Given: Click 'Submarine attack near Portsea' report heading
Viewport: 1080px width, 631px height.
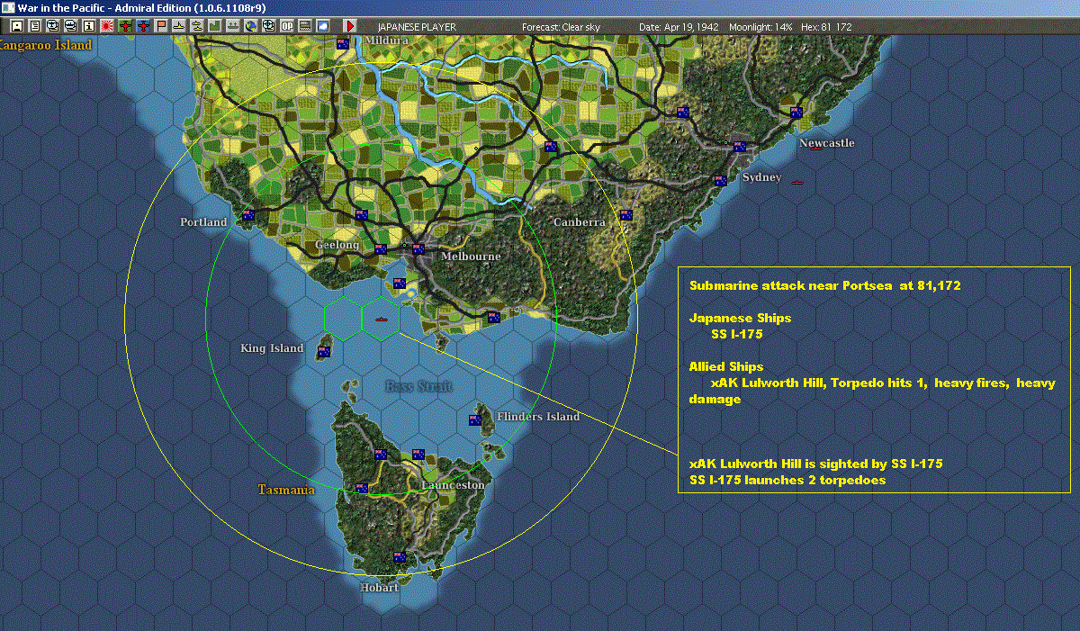Looking at the screenshot, I should point(825,285).
